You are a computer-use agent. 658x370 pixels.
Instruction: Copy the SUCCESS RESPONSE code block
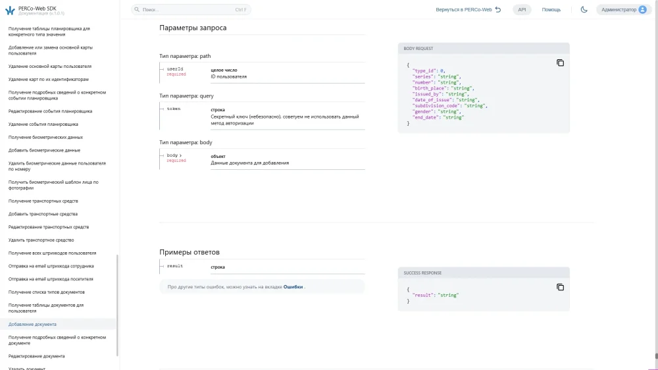pyautogui.click(x=560, y=287)
